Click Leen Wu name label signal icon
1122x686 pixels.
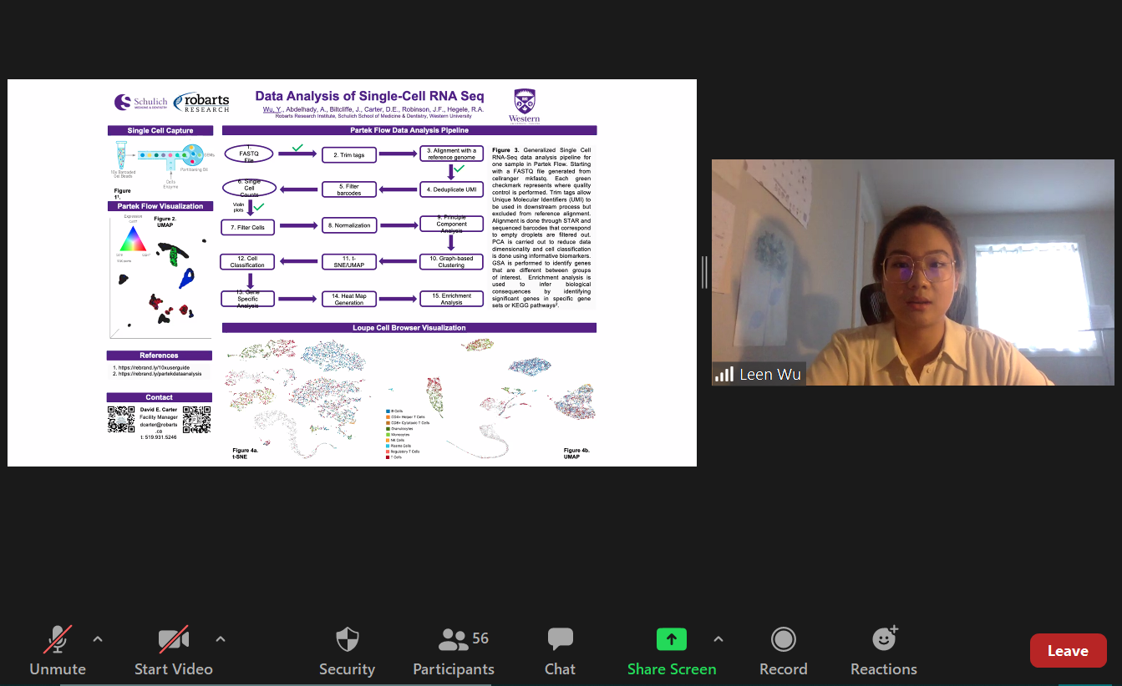(723, 374)
